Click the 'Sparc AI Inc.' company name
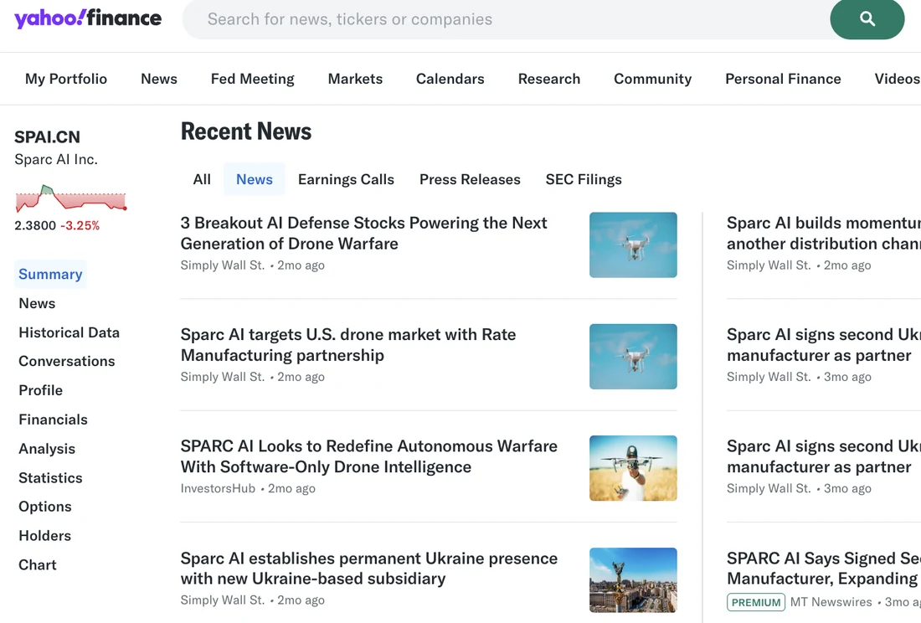 pos(56,160)
